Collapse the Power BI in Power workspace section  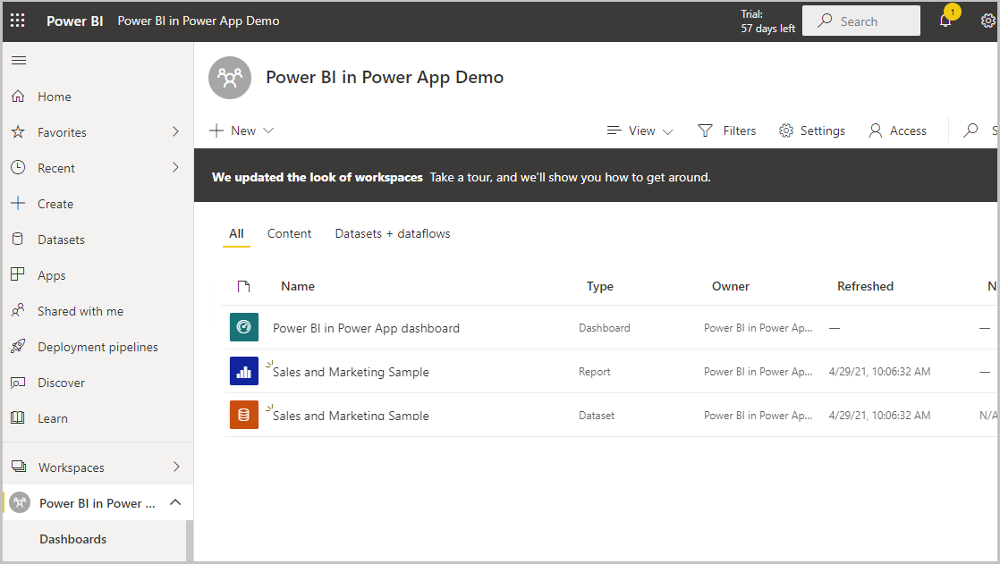pyautogui.click(x=175, y=502)
